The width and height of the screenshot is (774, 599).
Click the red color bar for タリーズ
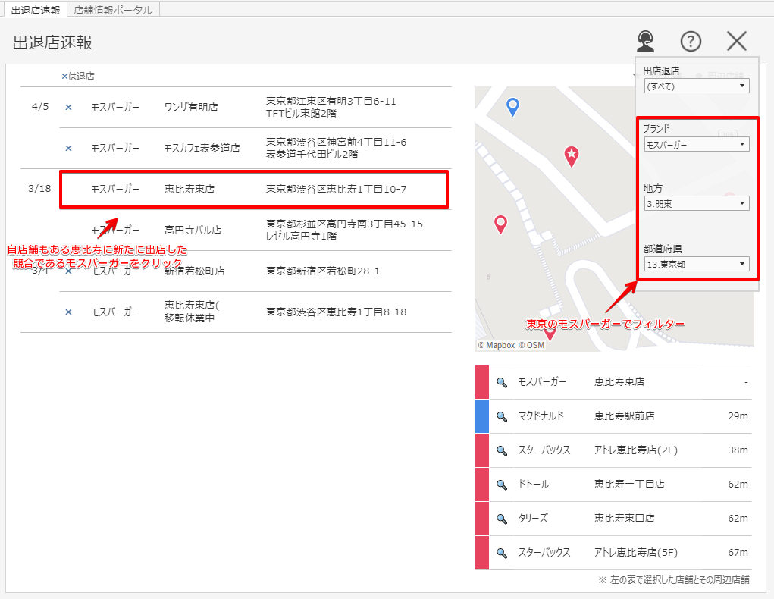[482, 519]
